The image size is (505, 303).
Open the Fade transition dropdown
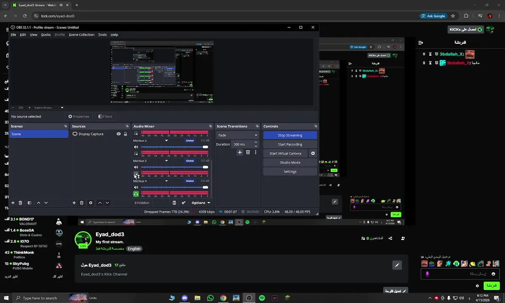pyautogui.click(x=238, y=135)
